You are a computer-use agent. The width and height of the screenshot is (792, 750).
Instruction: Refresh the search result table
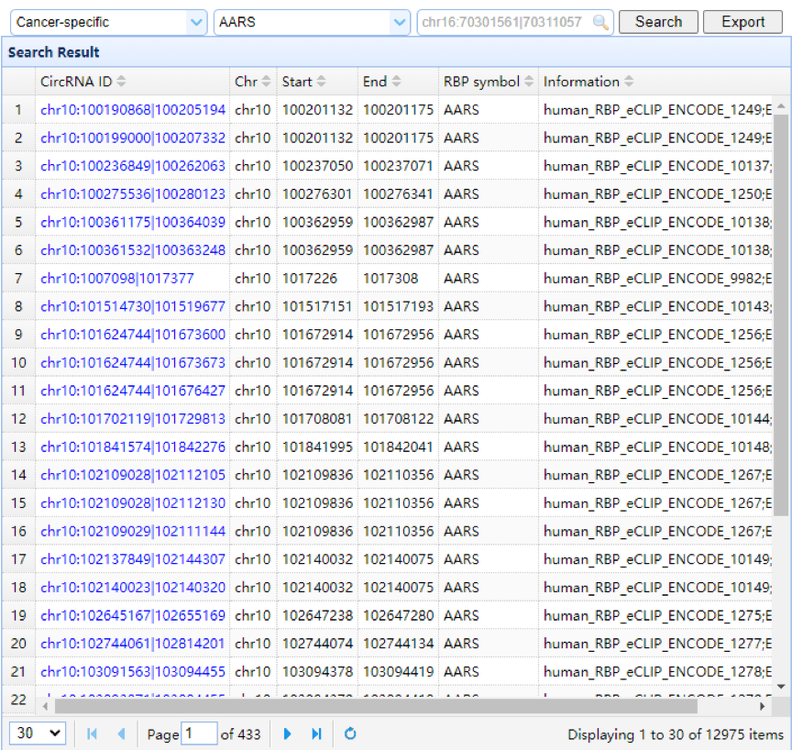pyautogui.click(x=349, y=733)
